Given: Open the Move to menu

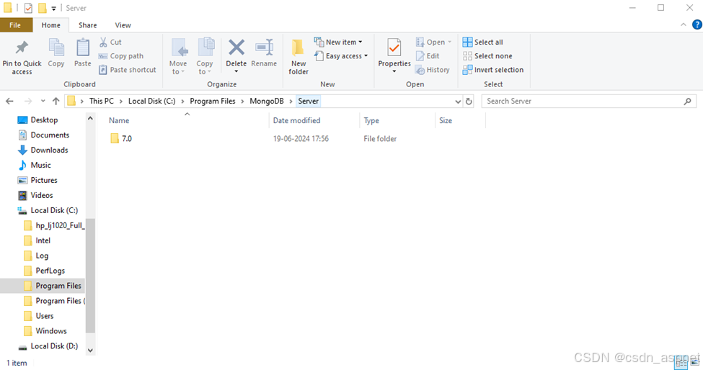Looking at the screenshot, I should [x=178, y=56].
